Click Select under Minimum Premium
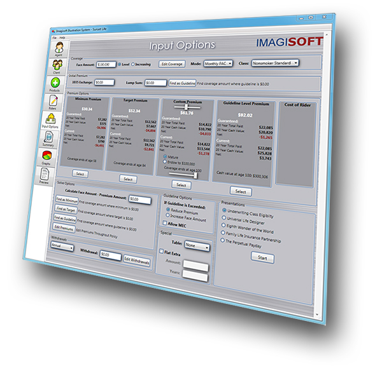 [x=80, y=174]
